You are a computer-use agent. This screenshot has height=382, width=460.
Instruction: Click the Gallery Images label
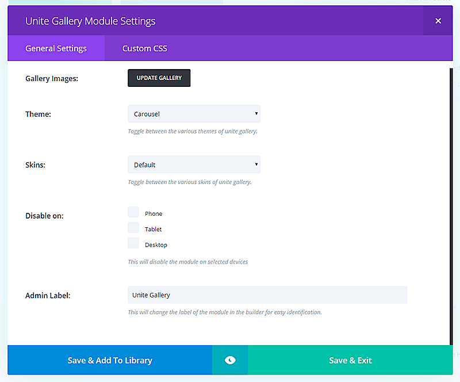tap(52, 79)
